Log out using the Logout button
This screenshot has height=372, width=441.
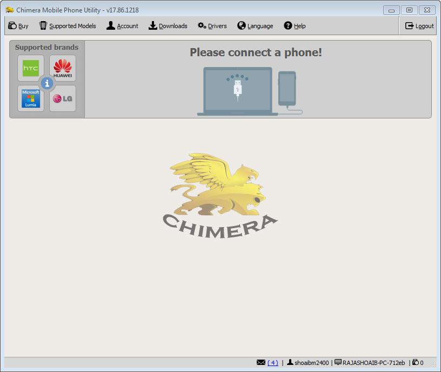[419, 26]
